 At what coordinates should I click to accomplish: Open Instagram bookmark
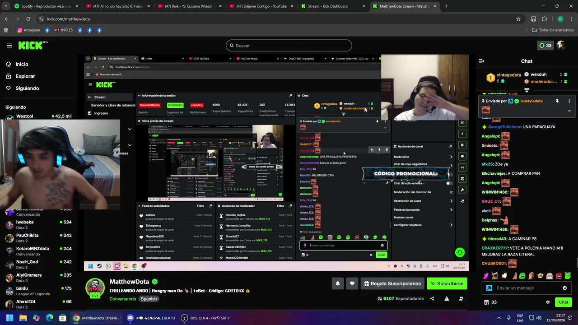pyautogui.click(x=28, y=30)
